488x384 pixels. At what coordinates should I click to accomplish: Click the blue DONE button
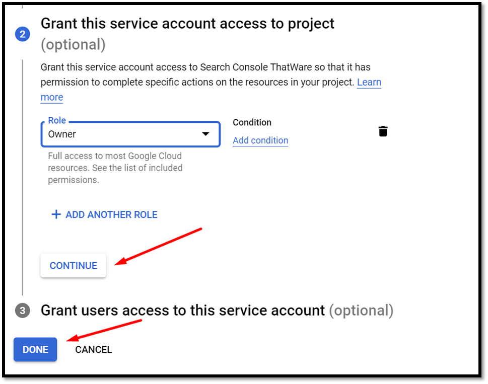[35, 349]
